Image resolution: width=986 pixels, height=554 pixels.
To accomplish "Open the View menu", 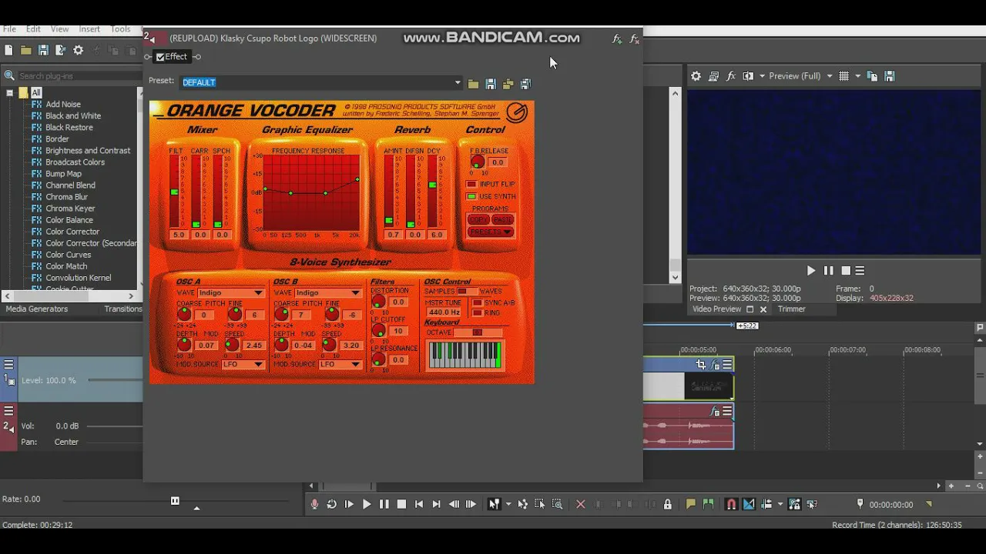I will click(59, 29).
